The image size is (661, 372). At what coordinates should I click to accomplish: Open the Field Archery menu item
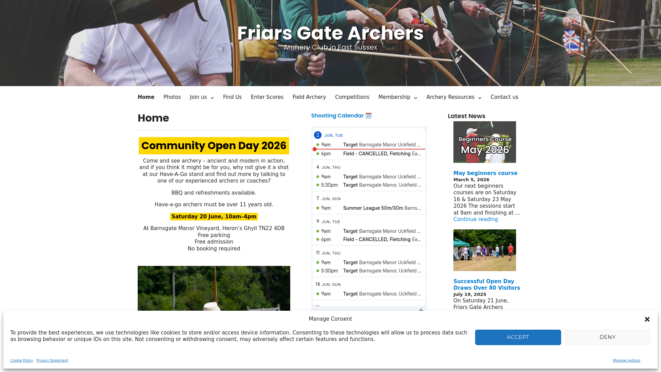click(x=309, y=97)
